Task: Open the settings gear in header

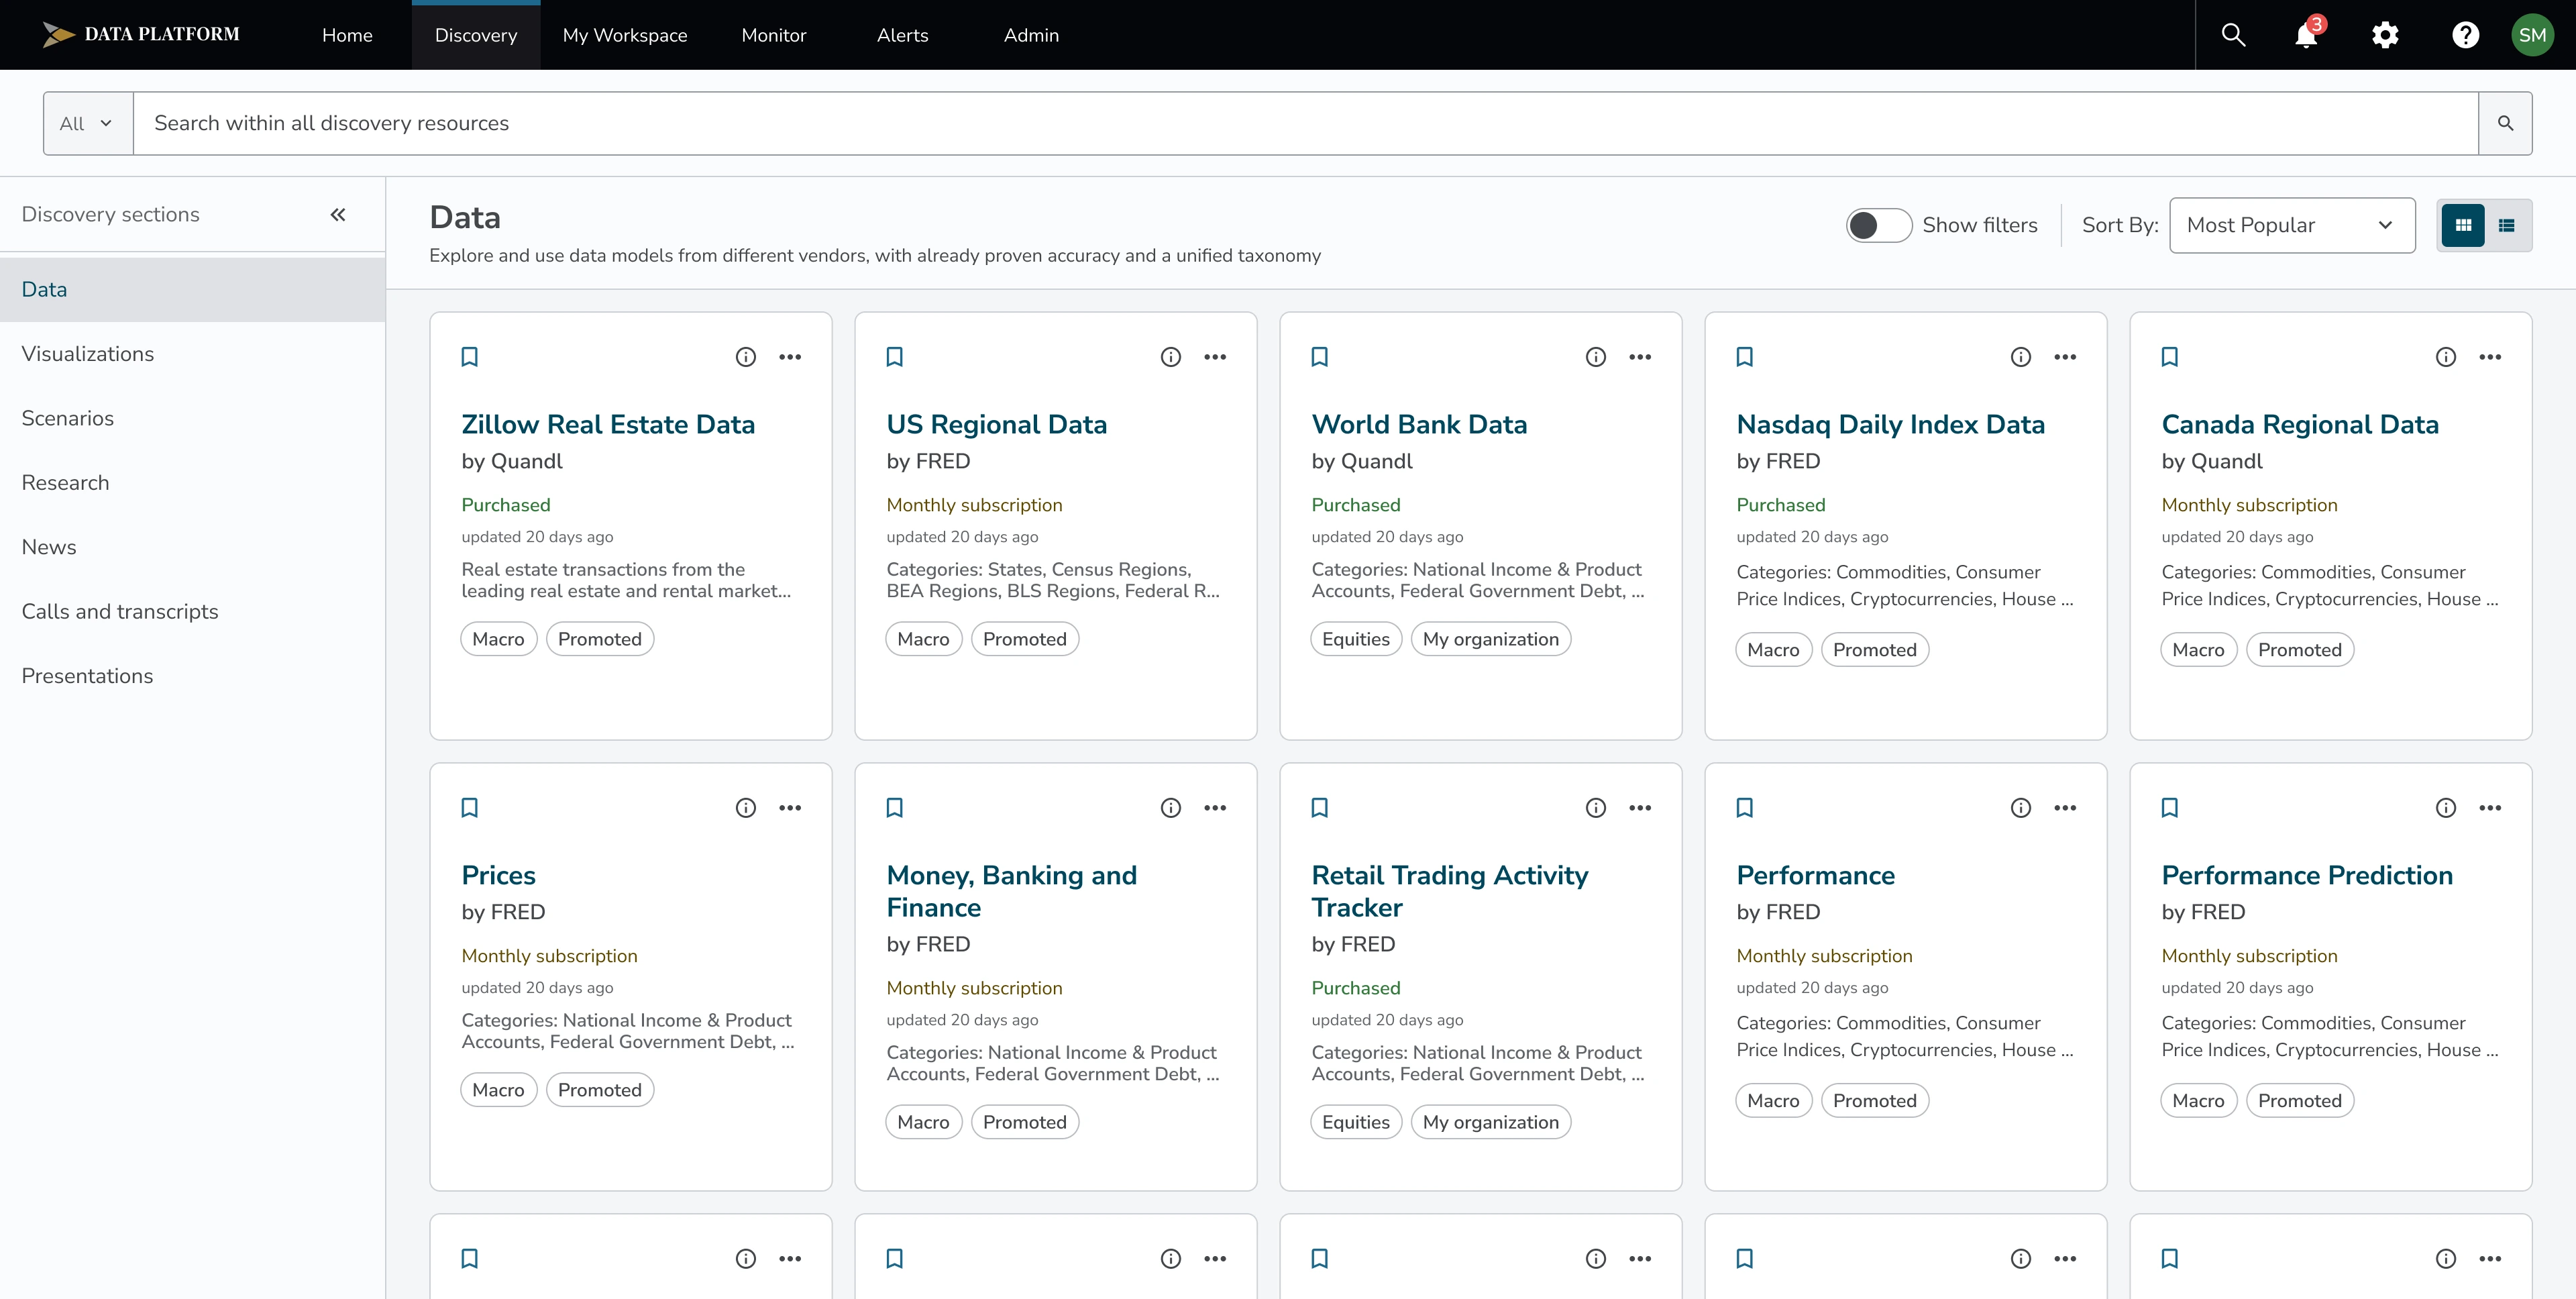Action: pyautogui.click(x=2385, y=35)
